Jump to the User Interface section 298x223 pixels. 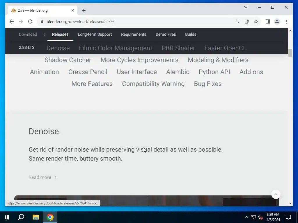click(x=137, y=72)
